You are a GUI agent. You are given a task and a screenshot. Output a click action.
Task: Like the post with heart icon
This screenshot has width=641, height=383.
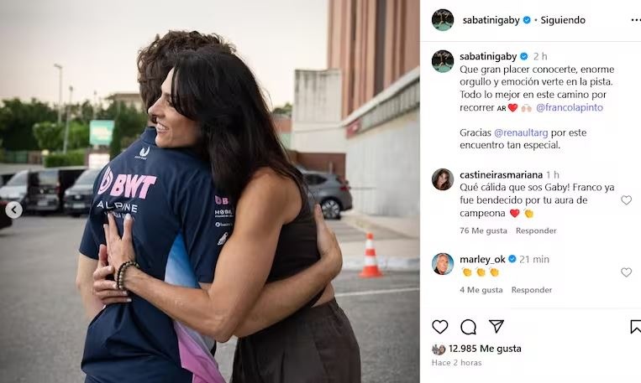pos(440,327)
